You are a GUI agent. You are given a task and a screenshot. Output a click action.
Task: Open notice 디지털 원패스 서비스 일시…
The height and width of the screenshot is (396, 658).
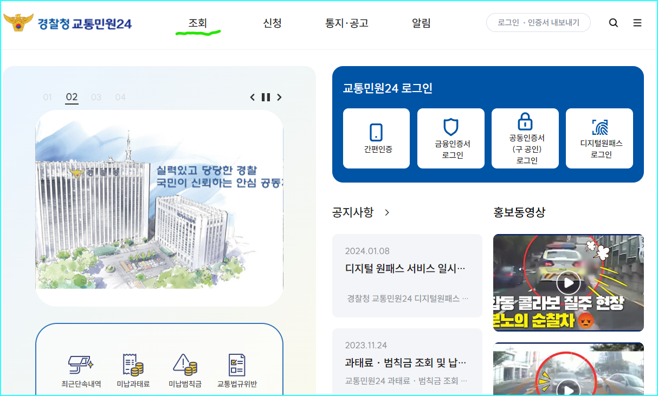[x=407, y=276]
